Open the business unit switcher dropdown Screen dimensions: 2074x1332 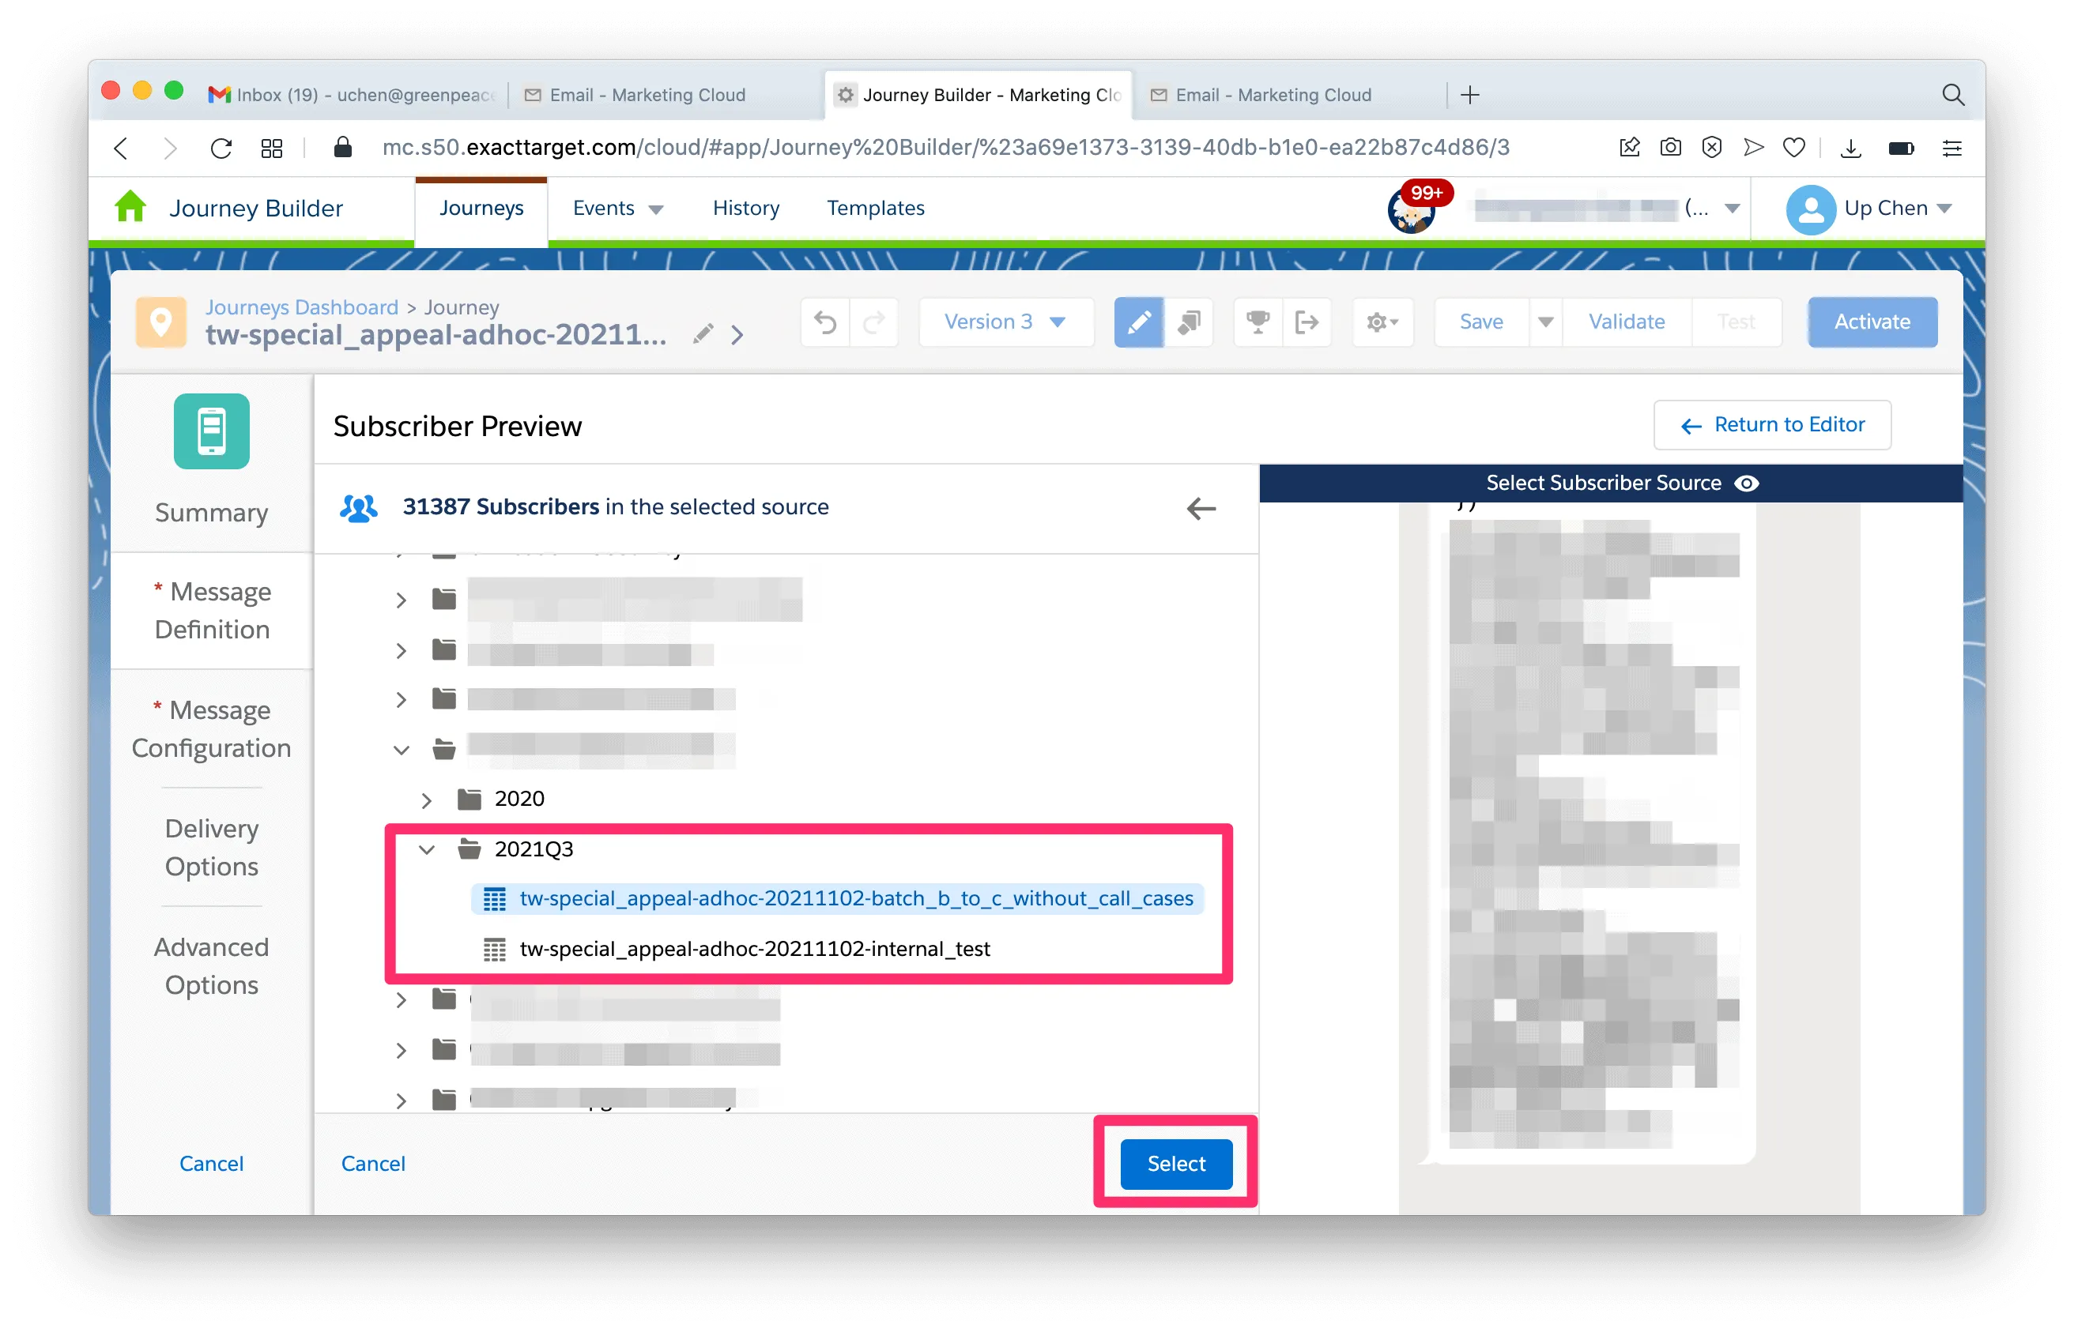click(1731, 209)
